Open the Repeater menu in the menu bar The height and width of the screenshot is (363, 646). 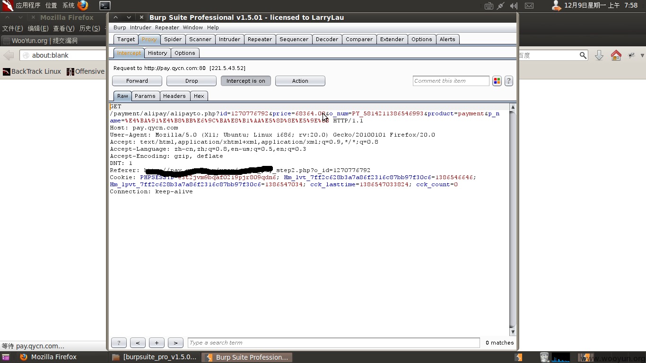coord(167,27)
